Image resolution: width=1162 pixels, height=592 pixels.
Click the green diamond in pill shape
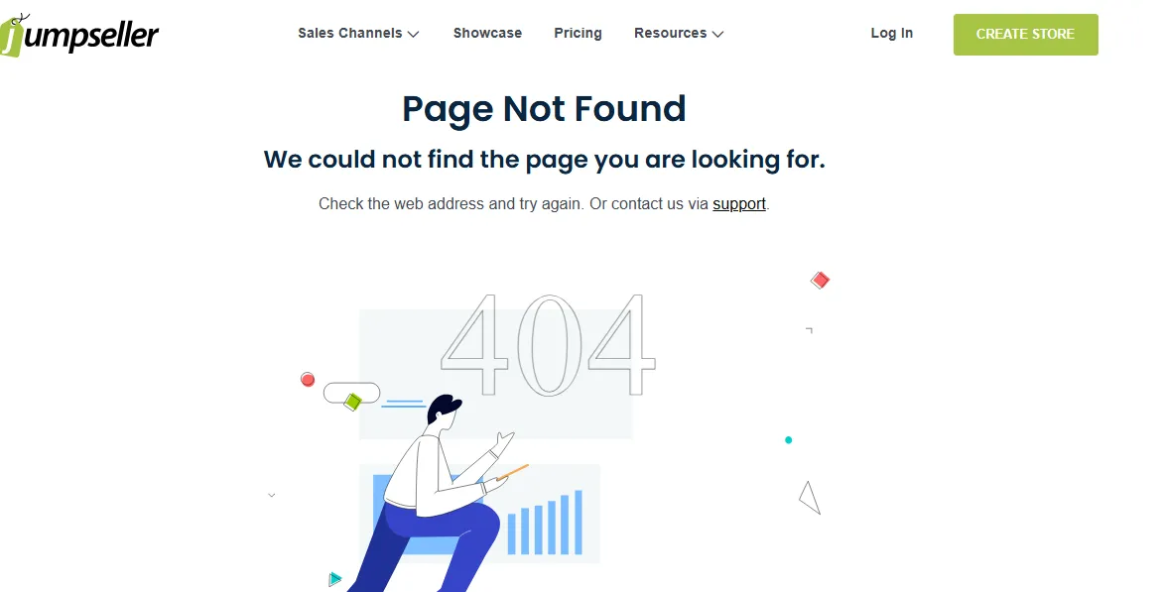(x=352, y=402)
